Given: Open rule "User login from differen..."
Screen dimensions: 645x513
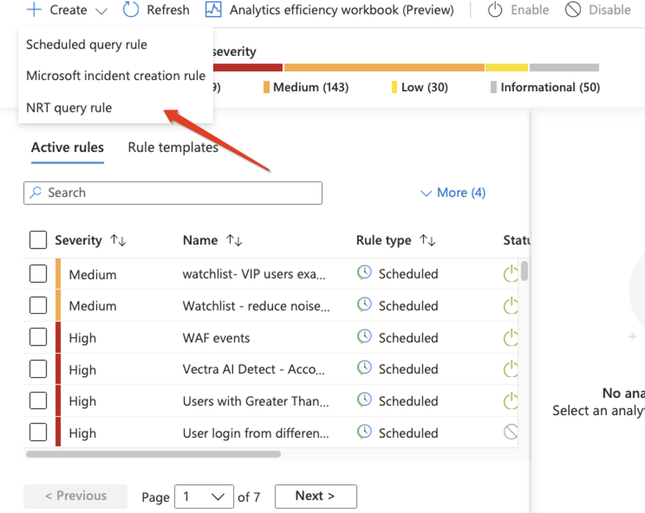Looking at the screenshot, I should pyautogui.click(x=256, y=433).
